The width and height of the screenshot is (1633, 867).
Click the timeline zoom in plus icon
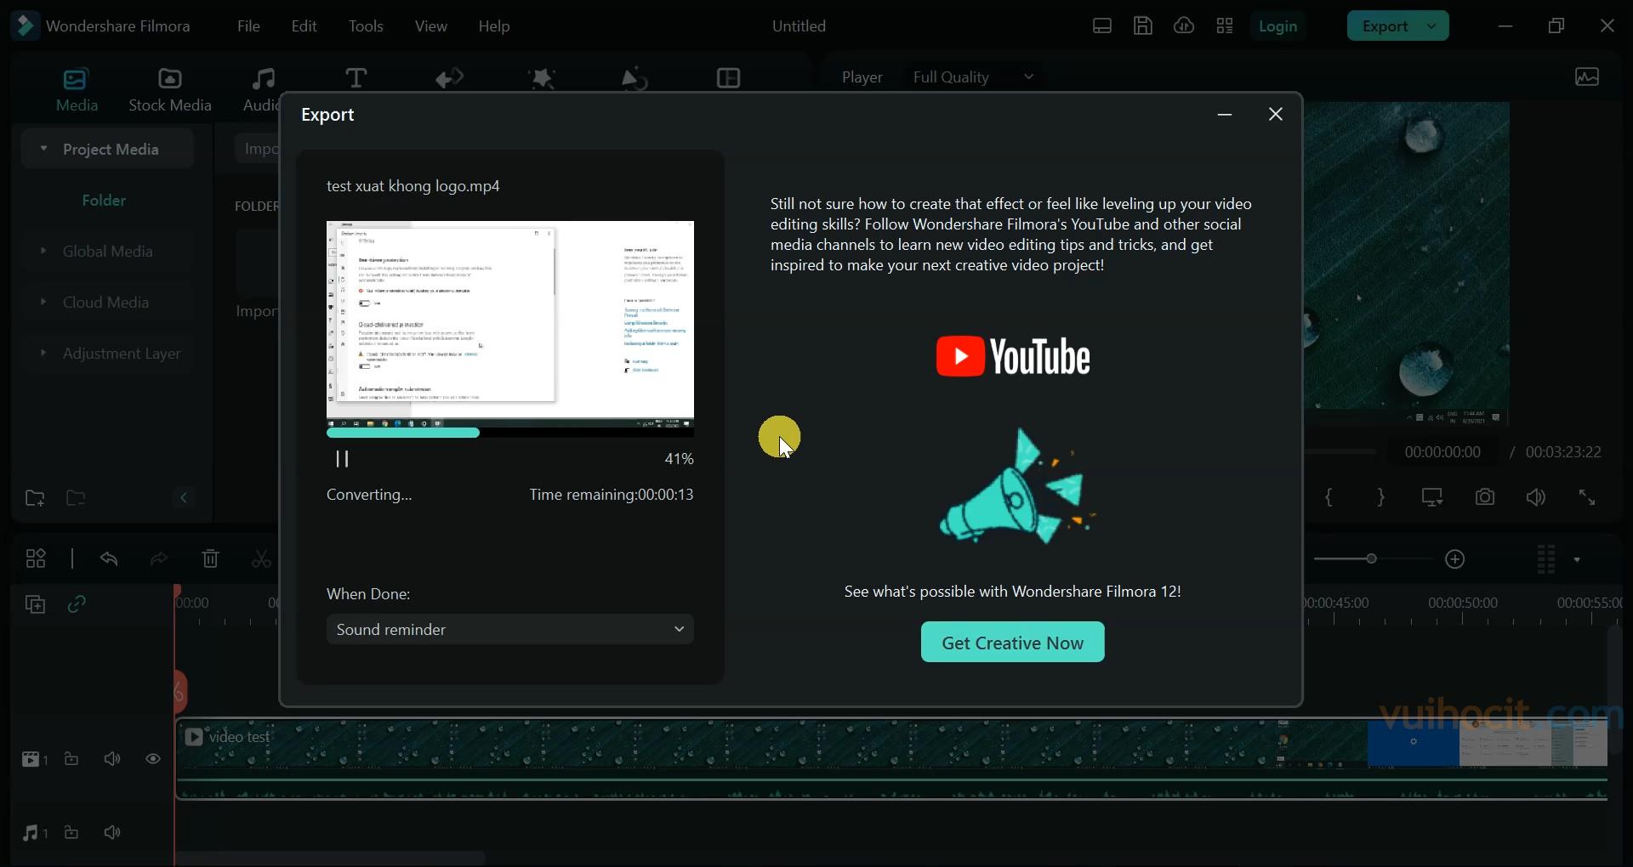[1455, 558]
